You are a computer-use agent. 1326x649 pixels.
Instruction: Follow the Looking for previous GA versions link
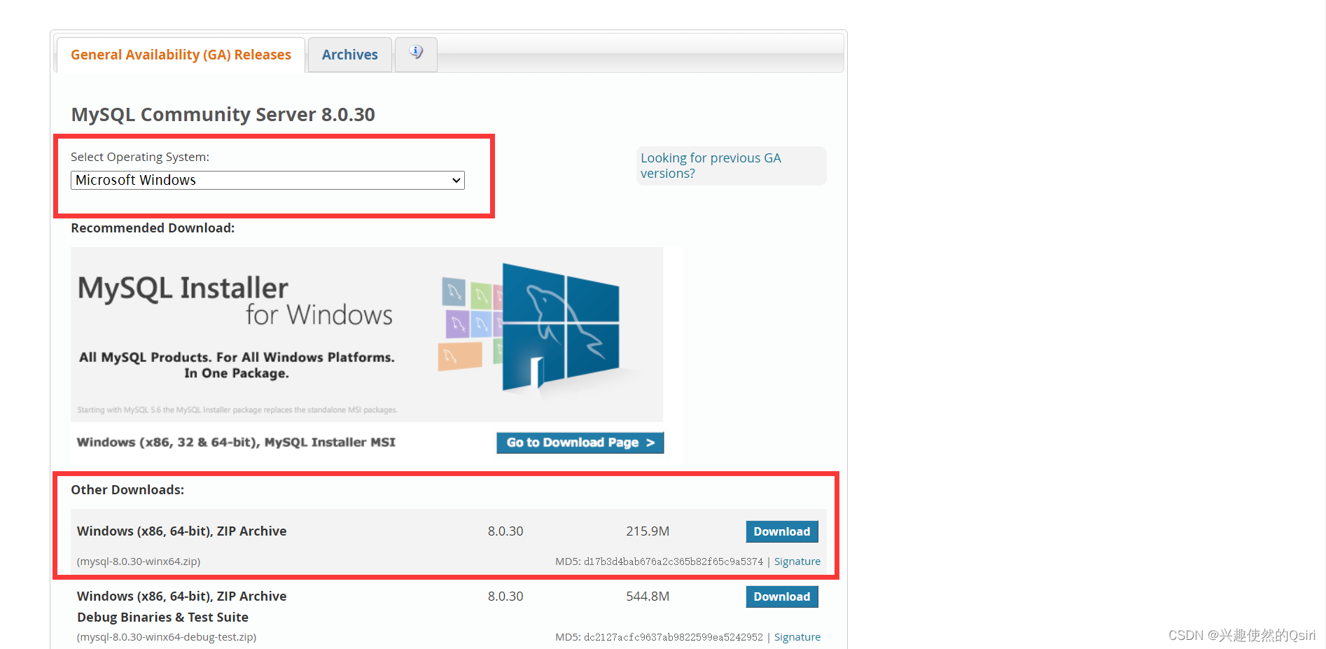(x=711, y=166)
